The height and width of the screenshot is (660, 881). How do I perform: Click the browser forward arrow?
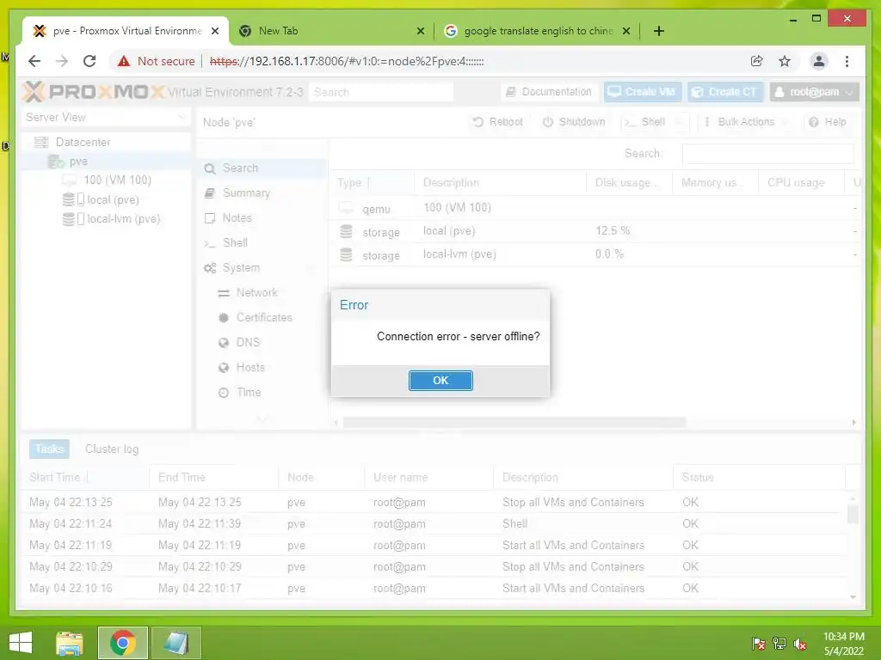click(x=62, y=61)
